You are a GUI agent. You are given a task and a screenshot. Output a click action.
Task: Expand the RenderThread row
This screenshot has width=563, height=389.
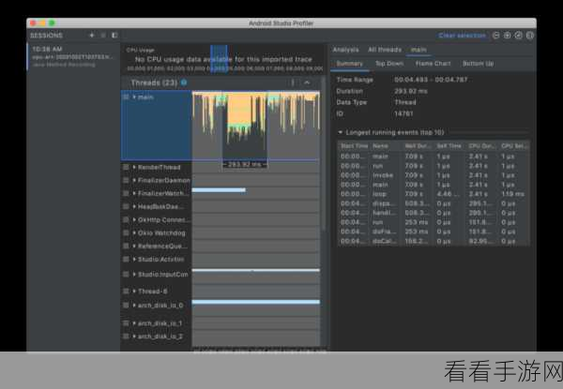(x=134, y=167)
